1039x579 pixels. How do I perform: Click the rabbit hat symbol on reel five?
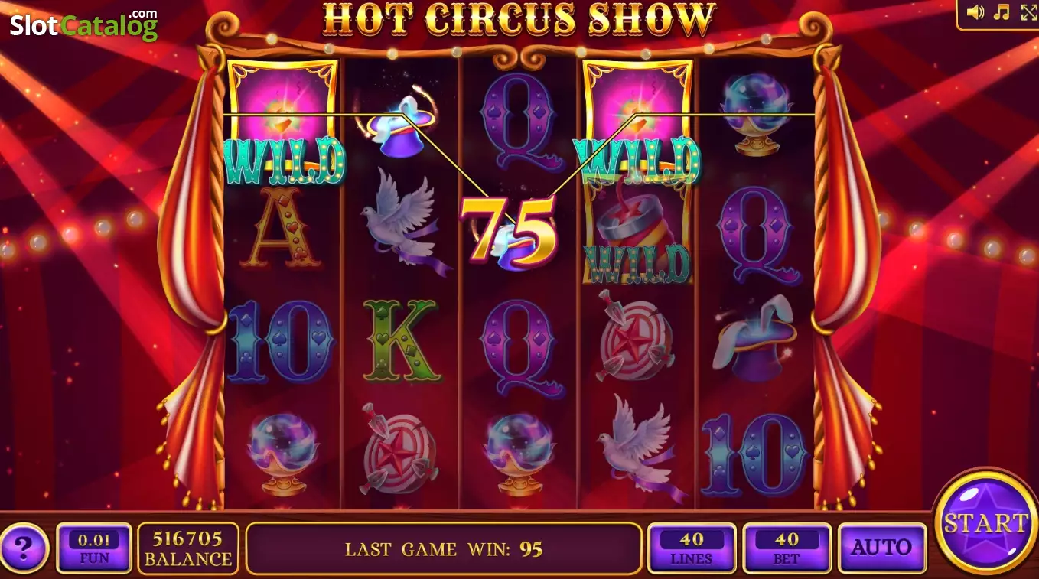pyautogui.click(x=755, y=338)
